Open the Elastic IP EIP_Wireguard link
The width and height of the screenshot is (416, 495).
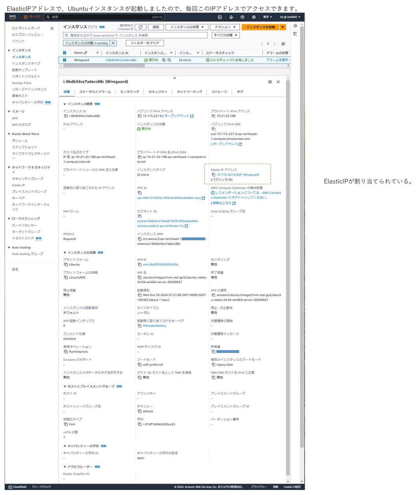coord(238,175)
